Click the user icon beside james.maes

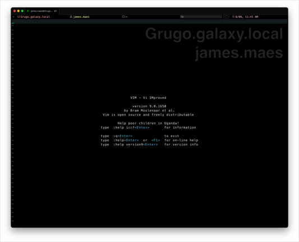point(71,17)
